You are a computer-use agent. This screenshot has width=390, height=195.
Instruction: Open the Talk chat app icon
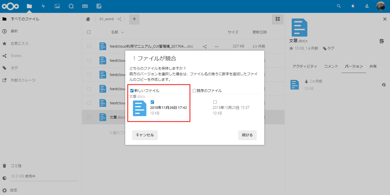click(x=71, y=6)
